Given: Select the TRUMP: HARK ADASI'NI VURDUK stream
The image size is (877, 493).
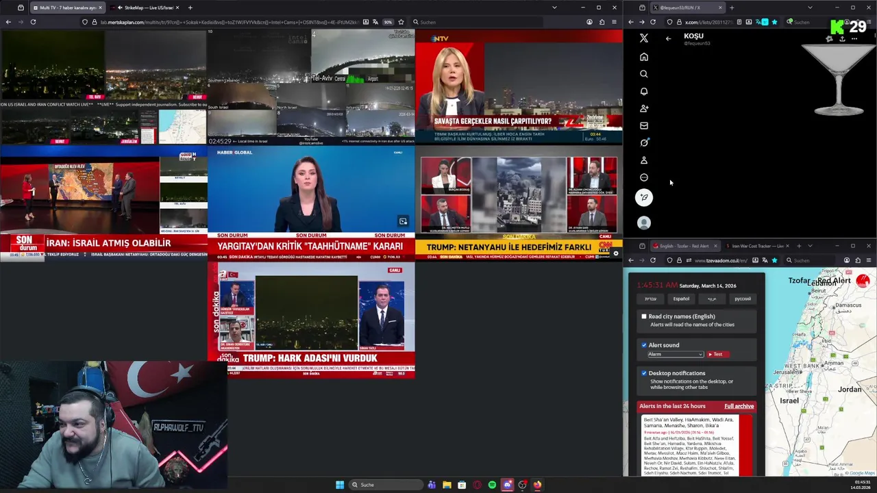Looking at the screenshot, I should coord(311,320).
